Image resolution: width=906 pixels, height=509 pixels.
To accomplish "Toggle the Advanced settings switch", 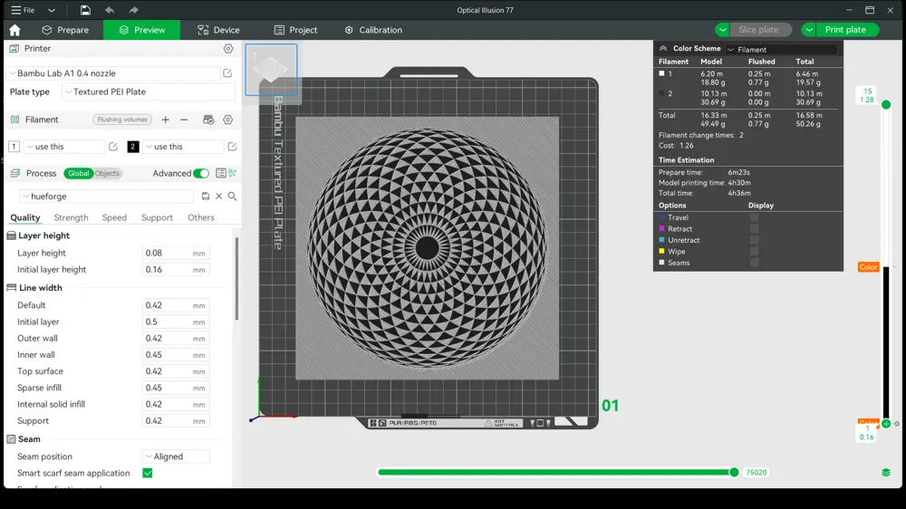I will 201,173.
